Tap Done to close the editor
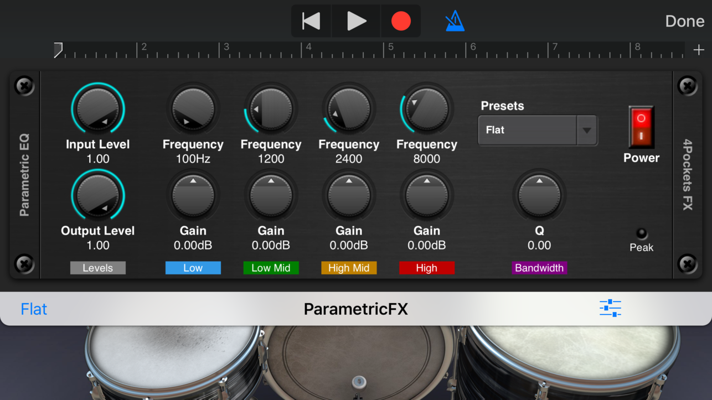 684,21
